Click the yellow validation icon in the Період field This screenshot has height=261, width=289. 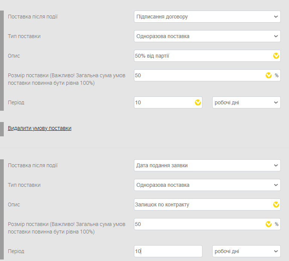coord(198,102)
